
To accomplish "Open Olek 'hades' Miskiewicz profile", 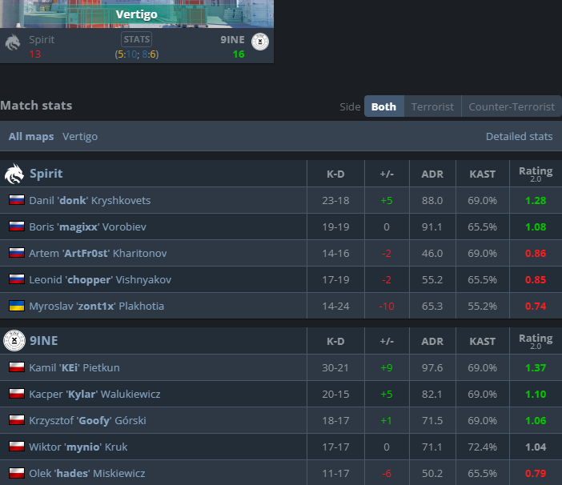I will [x=87, y=474].
